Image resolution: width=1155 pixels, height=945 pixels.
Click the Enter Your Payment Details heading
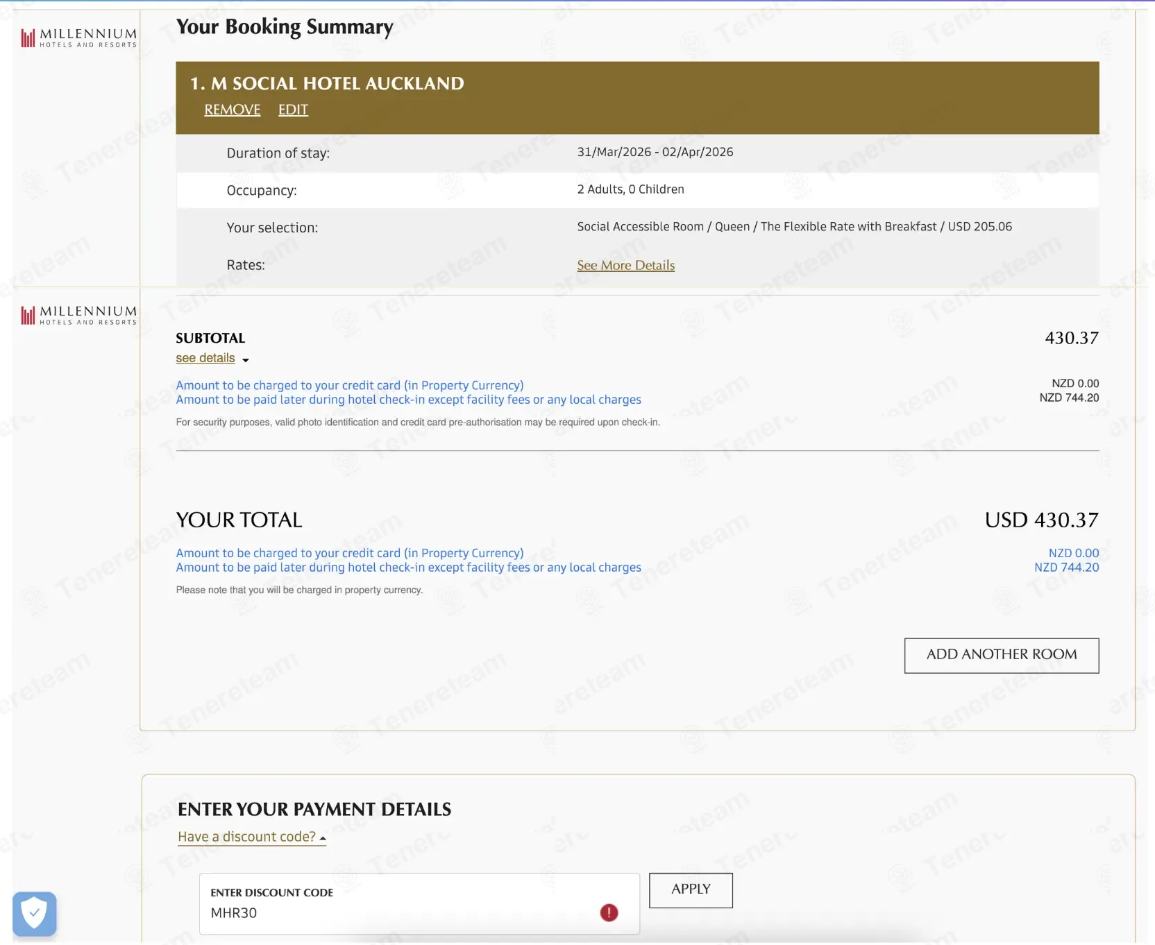point(314,809)
